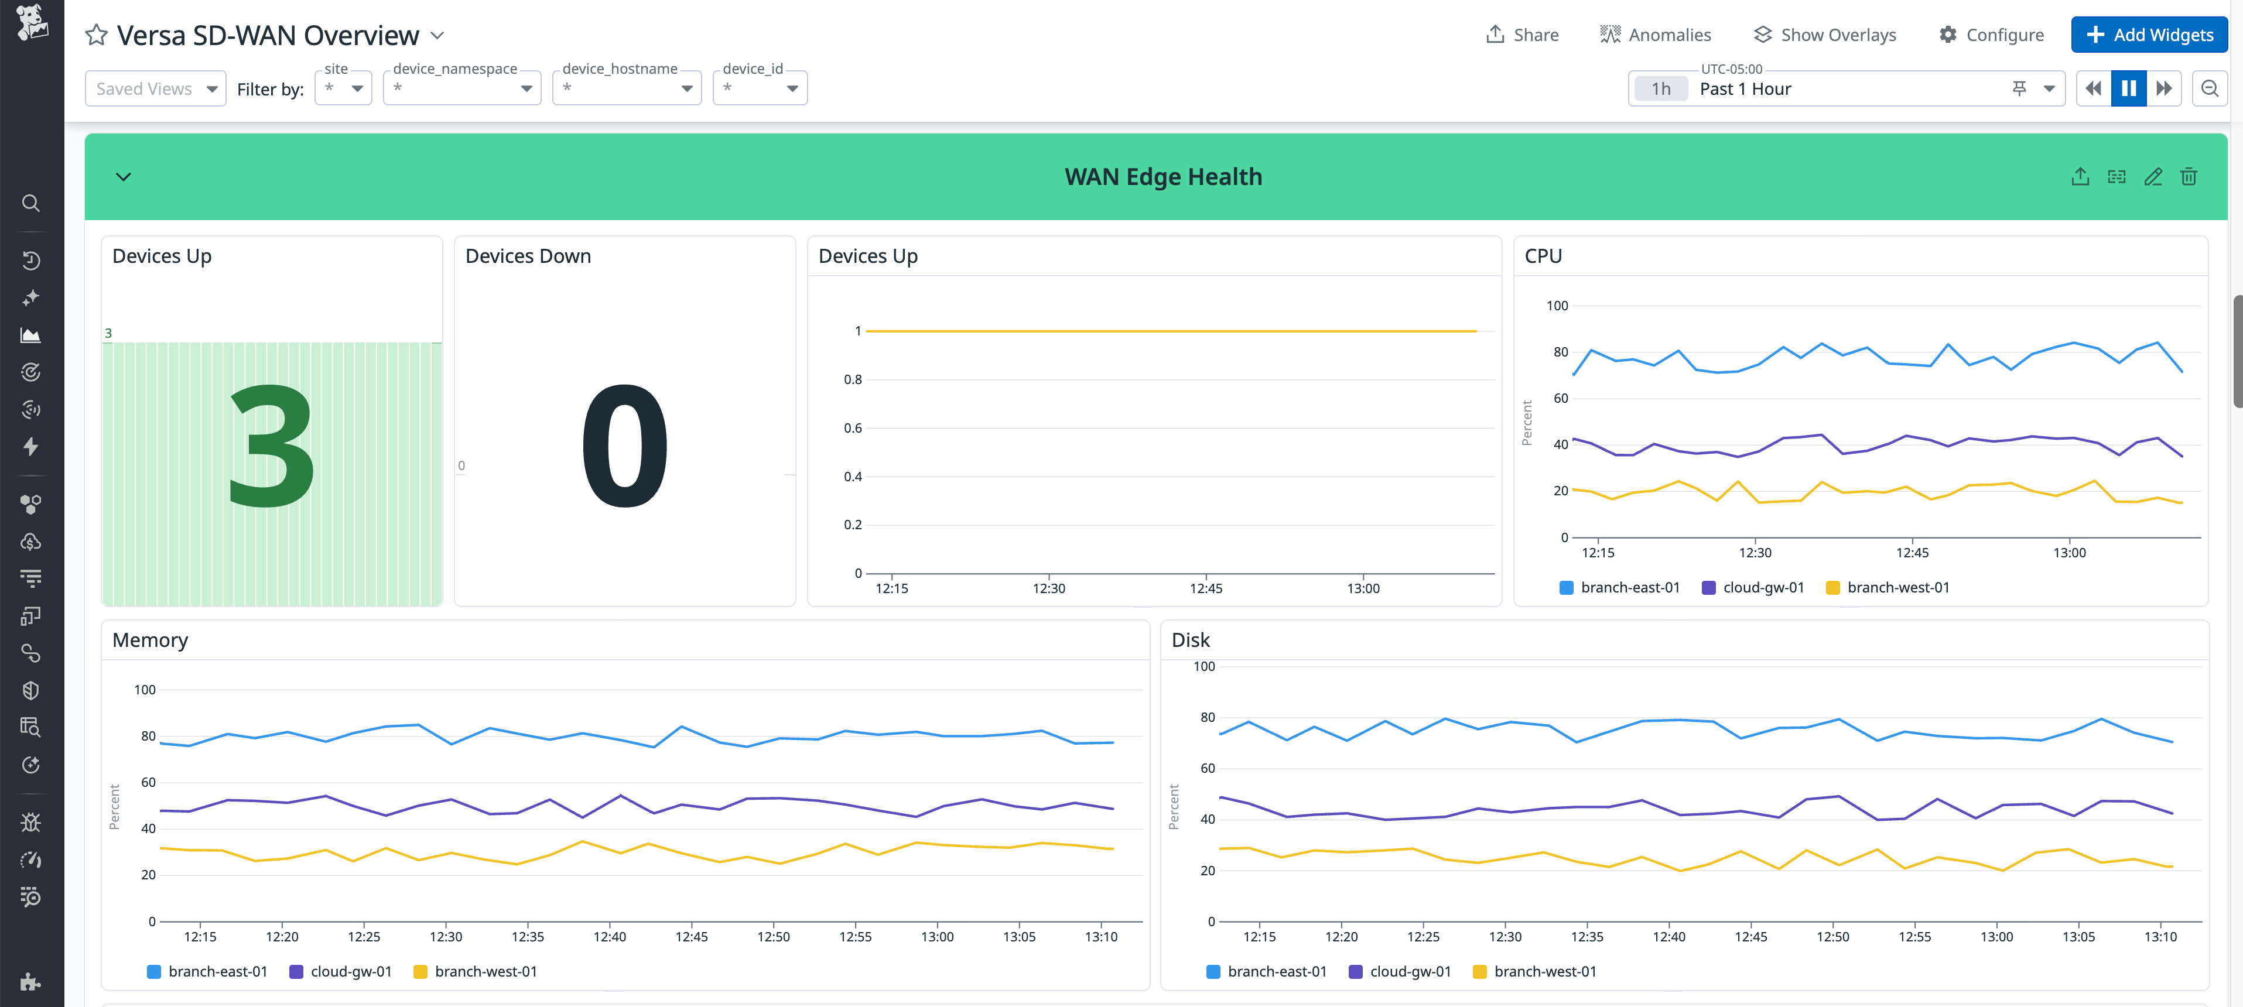Open search from the left sidebar
2243x1007 pixels.
tap(30, 203)
